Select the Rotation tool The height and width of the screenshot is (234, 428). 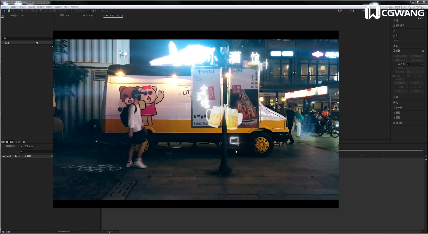(x=19, y=11)
